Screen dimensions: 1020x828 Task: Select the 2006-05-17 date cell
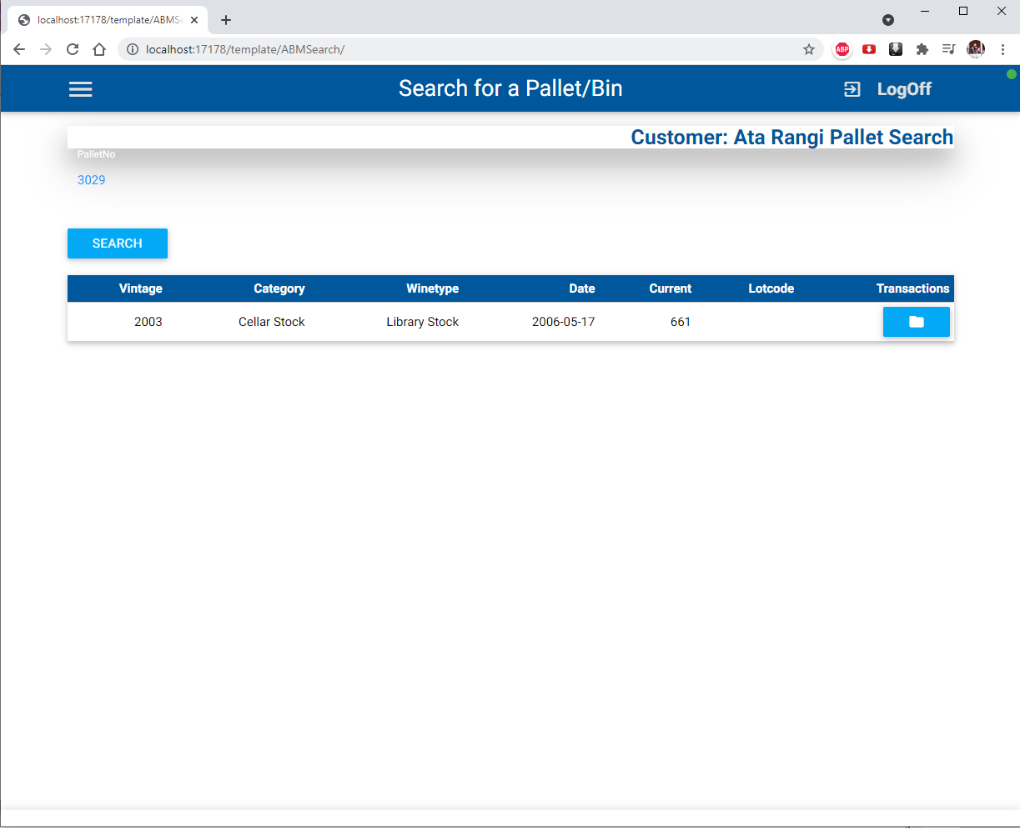click(564, 322)
